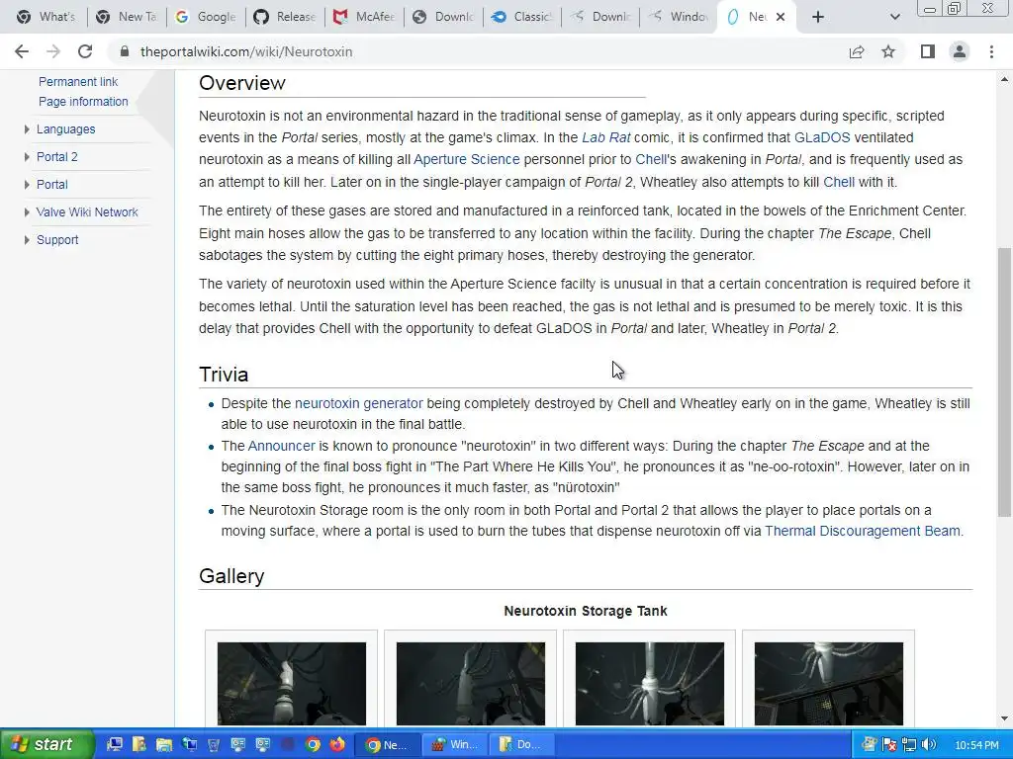Show the tab search dropdown
This screenshot has width=1013, height=759.
894,17
